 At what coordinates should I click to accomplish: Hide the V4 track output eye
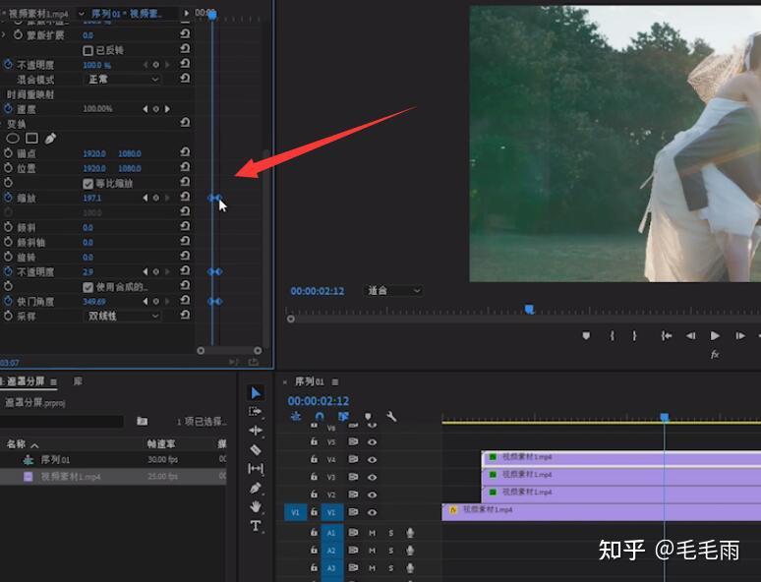point(372,459)
